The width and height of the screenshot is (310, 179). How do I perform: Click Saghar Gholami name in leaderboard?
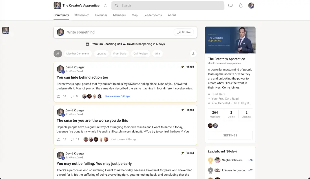pyautogui.click(x=233, y=160)
